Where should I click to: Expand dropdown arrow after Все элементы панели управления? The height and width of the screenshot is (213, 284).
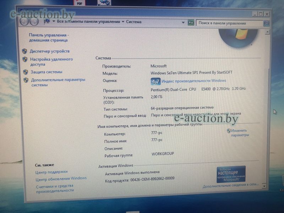tap(123, 22)
